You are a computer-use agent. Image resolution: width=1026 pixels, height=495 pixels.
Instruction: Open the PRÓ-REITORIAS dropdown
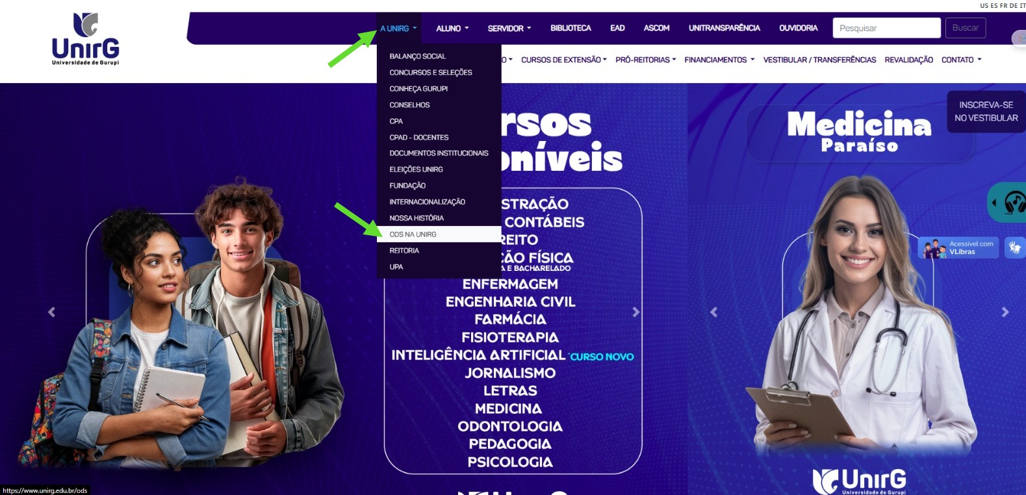pyautogui.click(x=646, y=60)
